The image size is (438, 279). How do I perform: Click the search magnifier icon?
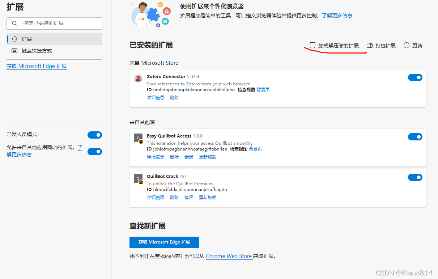(x=15, y=24)
